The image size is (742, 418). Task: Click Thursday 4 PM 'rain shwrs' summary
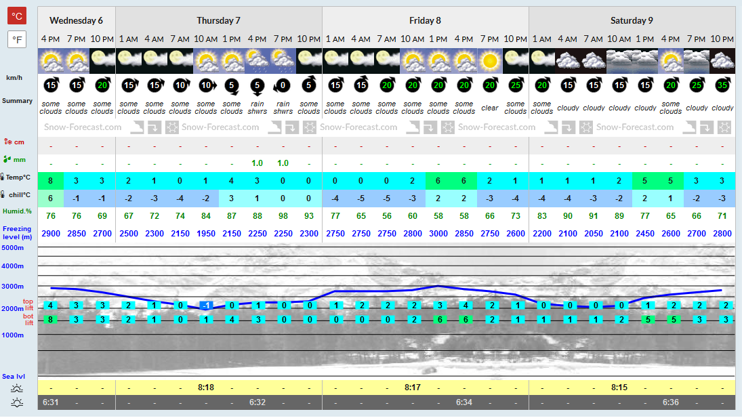[257, 107]
